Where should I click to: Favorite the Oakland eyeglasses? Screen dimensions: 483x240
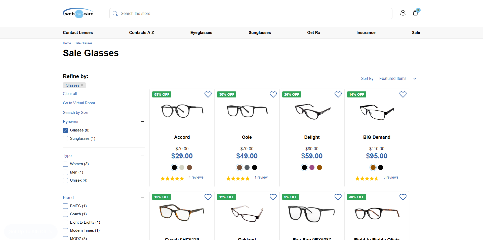(273, 197)
